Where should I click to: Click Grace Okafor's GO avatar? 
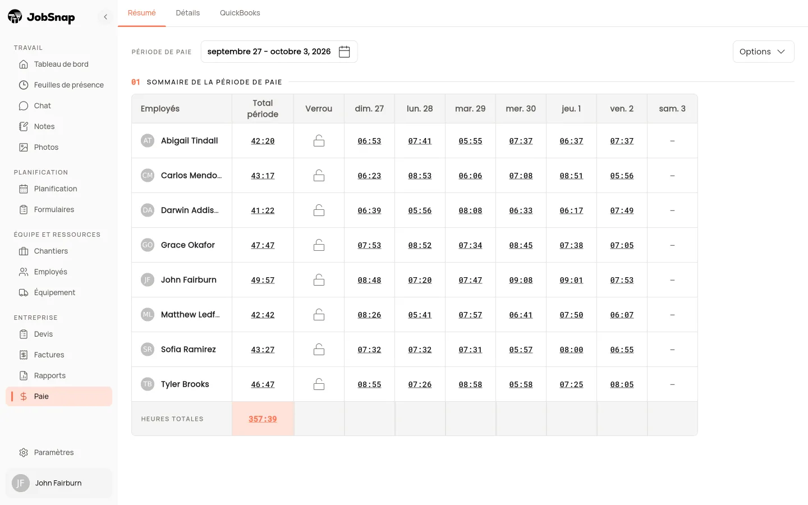(148, 245)
